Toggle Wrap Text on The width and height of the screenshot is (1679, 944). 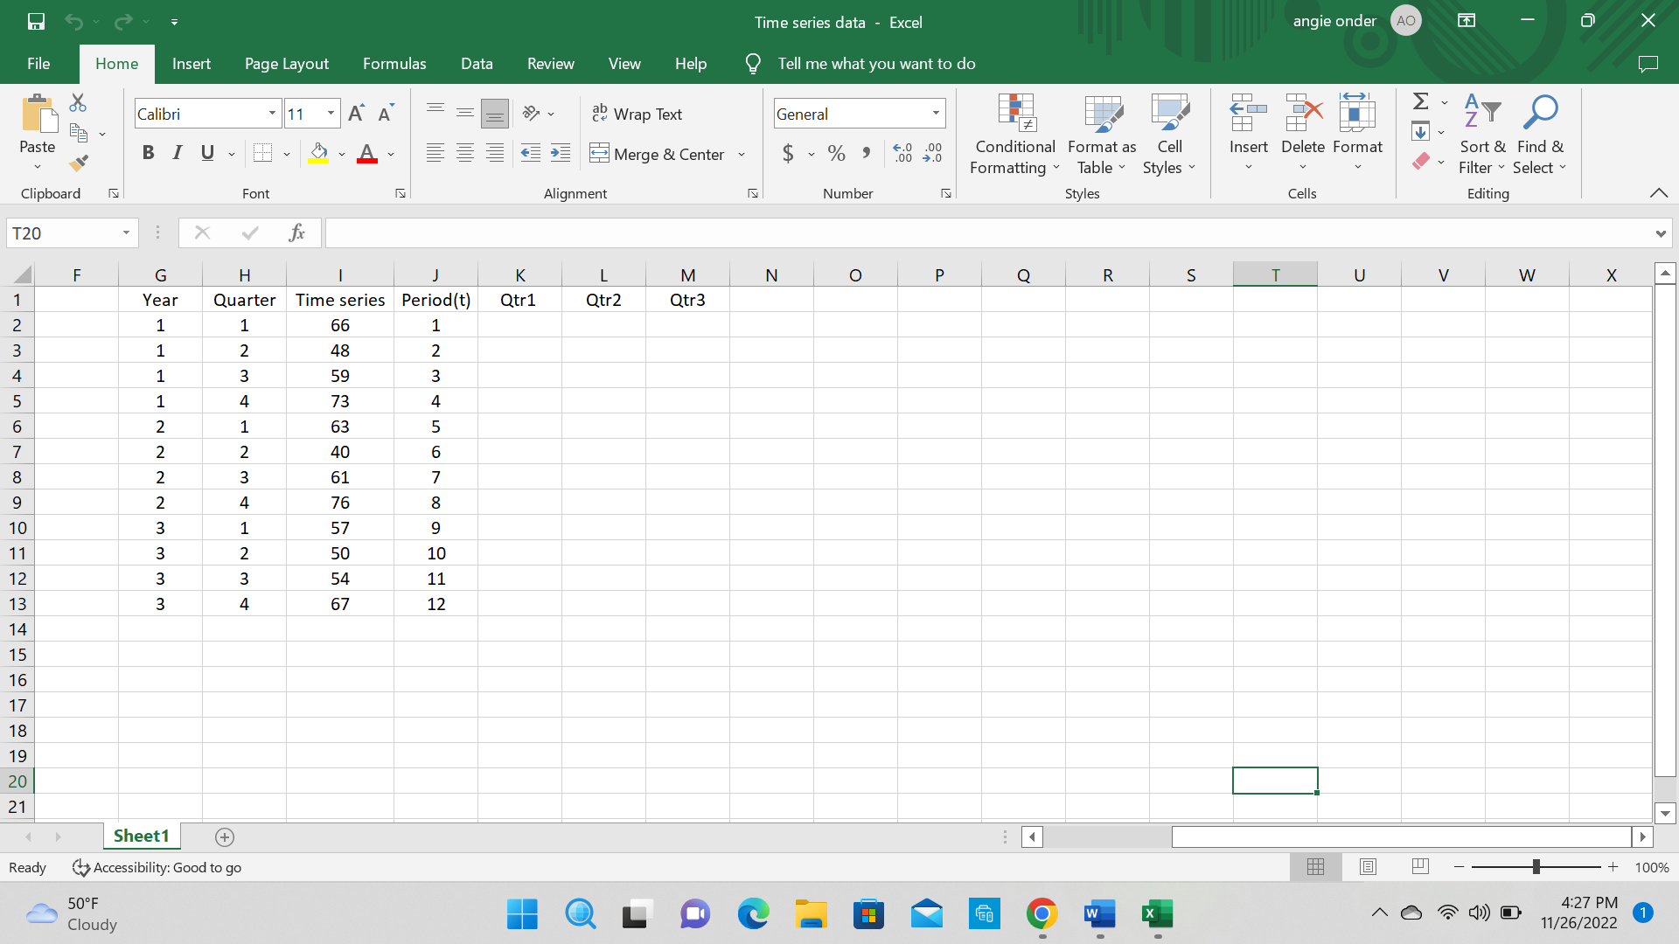(637, 114)
